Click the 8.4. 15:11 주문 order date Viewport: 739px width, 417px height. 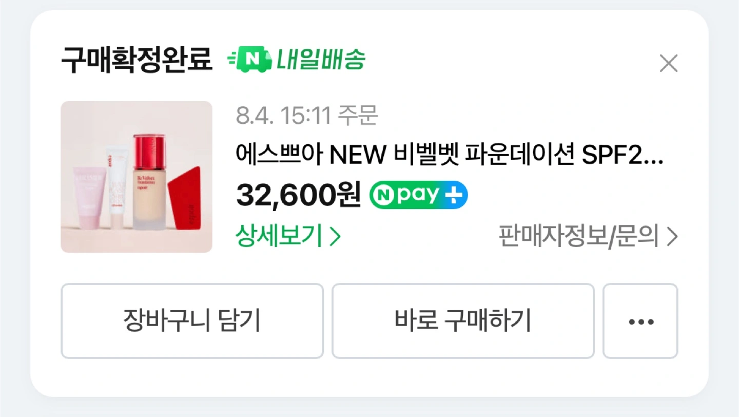[x=307, y=116]
